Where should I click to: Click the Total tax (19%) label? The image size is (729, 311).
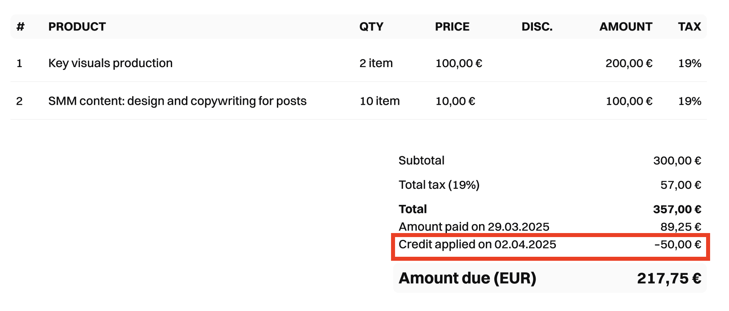(x=439, y=185)
